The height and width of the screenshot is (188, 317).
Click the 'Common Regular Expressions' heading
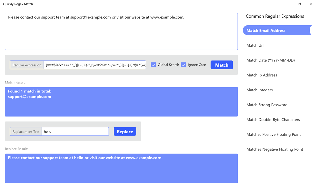tap(275, 16)
